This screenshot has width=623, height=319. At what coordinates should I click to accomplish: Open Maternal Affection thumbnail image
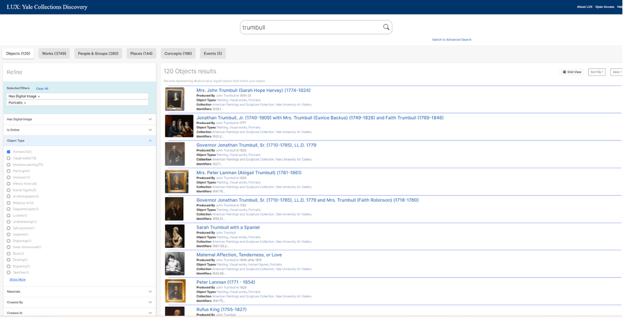[175, 264]
